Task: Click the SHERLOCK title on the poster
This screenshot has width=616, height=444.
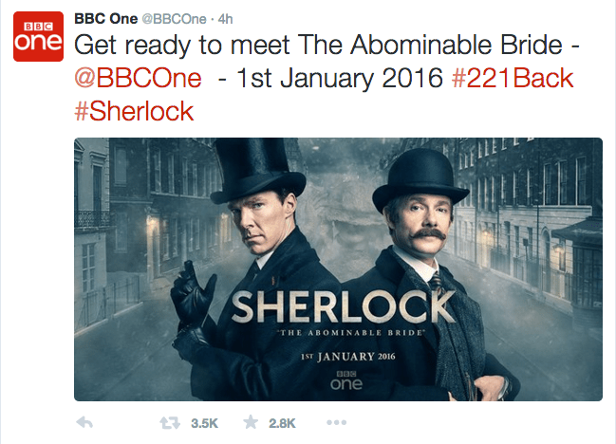Action: tap(344, 306)
